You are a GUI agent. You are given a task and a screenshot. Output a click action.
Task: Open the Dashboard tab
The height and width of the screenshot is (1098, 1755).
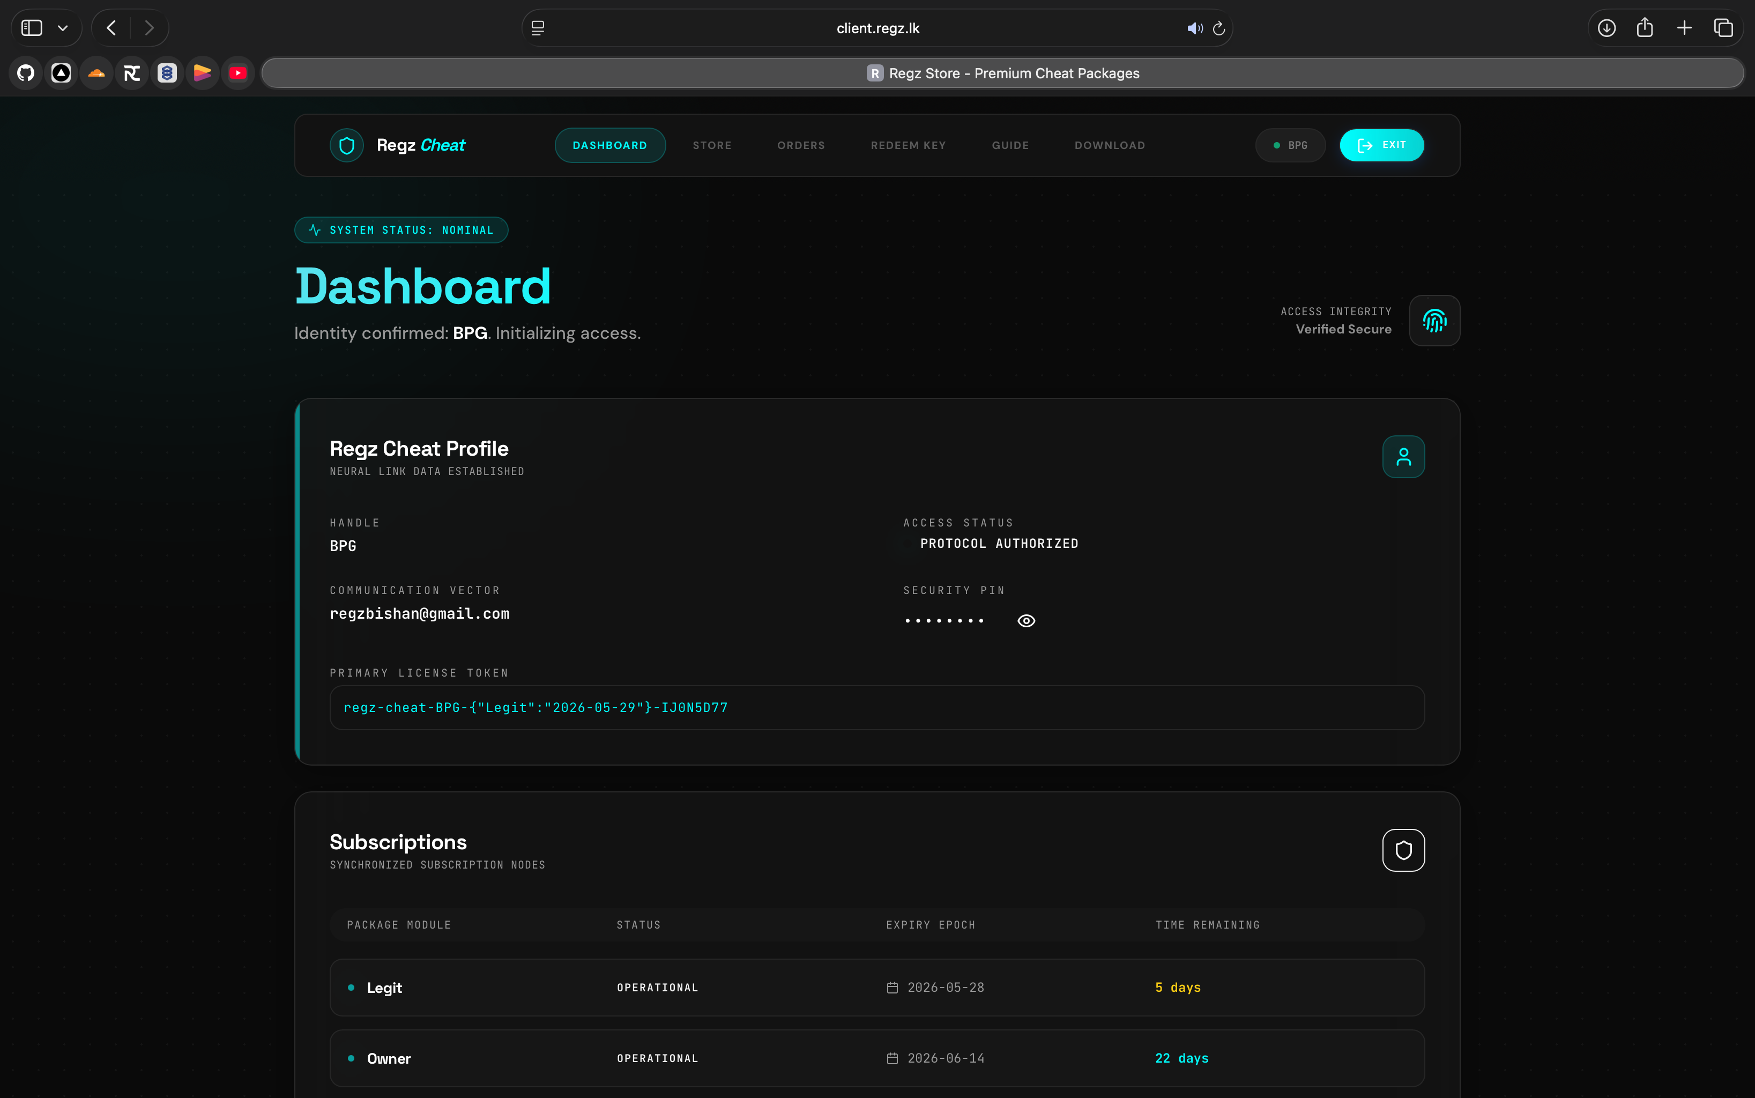click(x=610, y=145)
